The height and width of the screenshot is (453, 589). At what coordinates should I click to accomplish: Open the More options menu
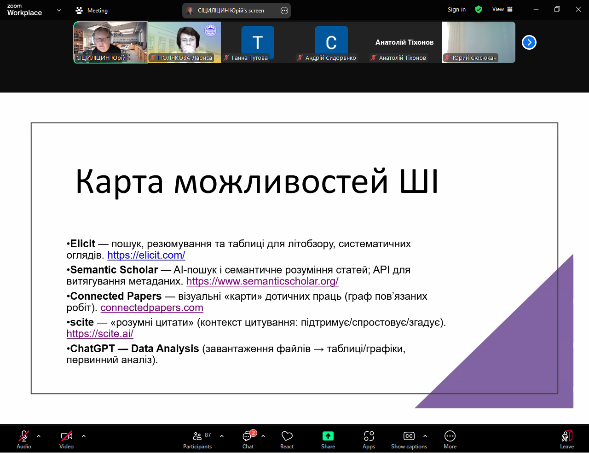point(450,440)
